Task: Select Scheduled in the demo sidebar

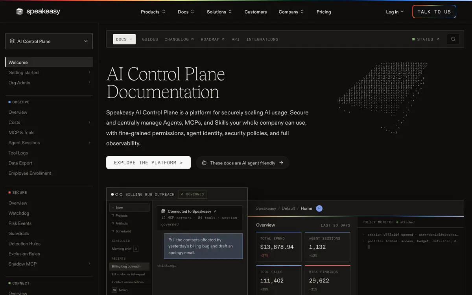Action: [x=121, y=231]
